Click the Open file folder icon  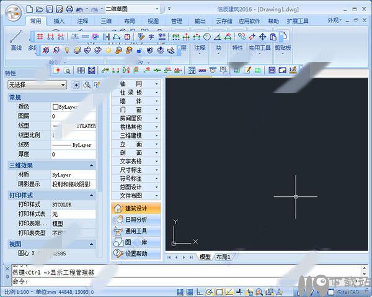click(40, 9)
